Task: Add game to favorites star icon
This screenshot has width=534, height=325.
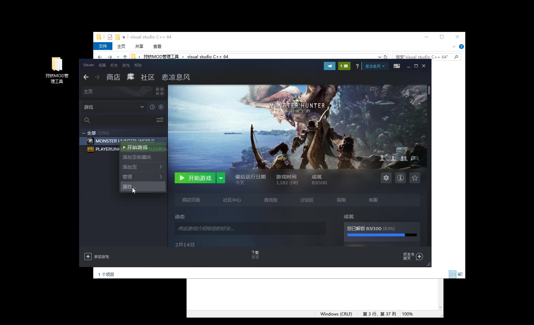Action: 415,178
